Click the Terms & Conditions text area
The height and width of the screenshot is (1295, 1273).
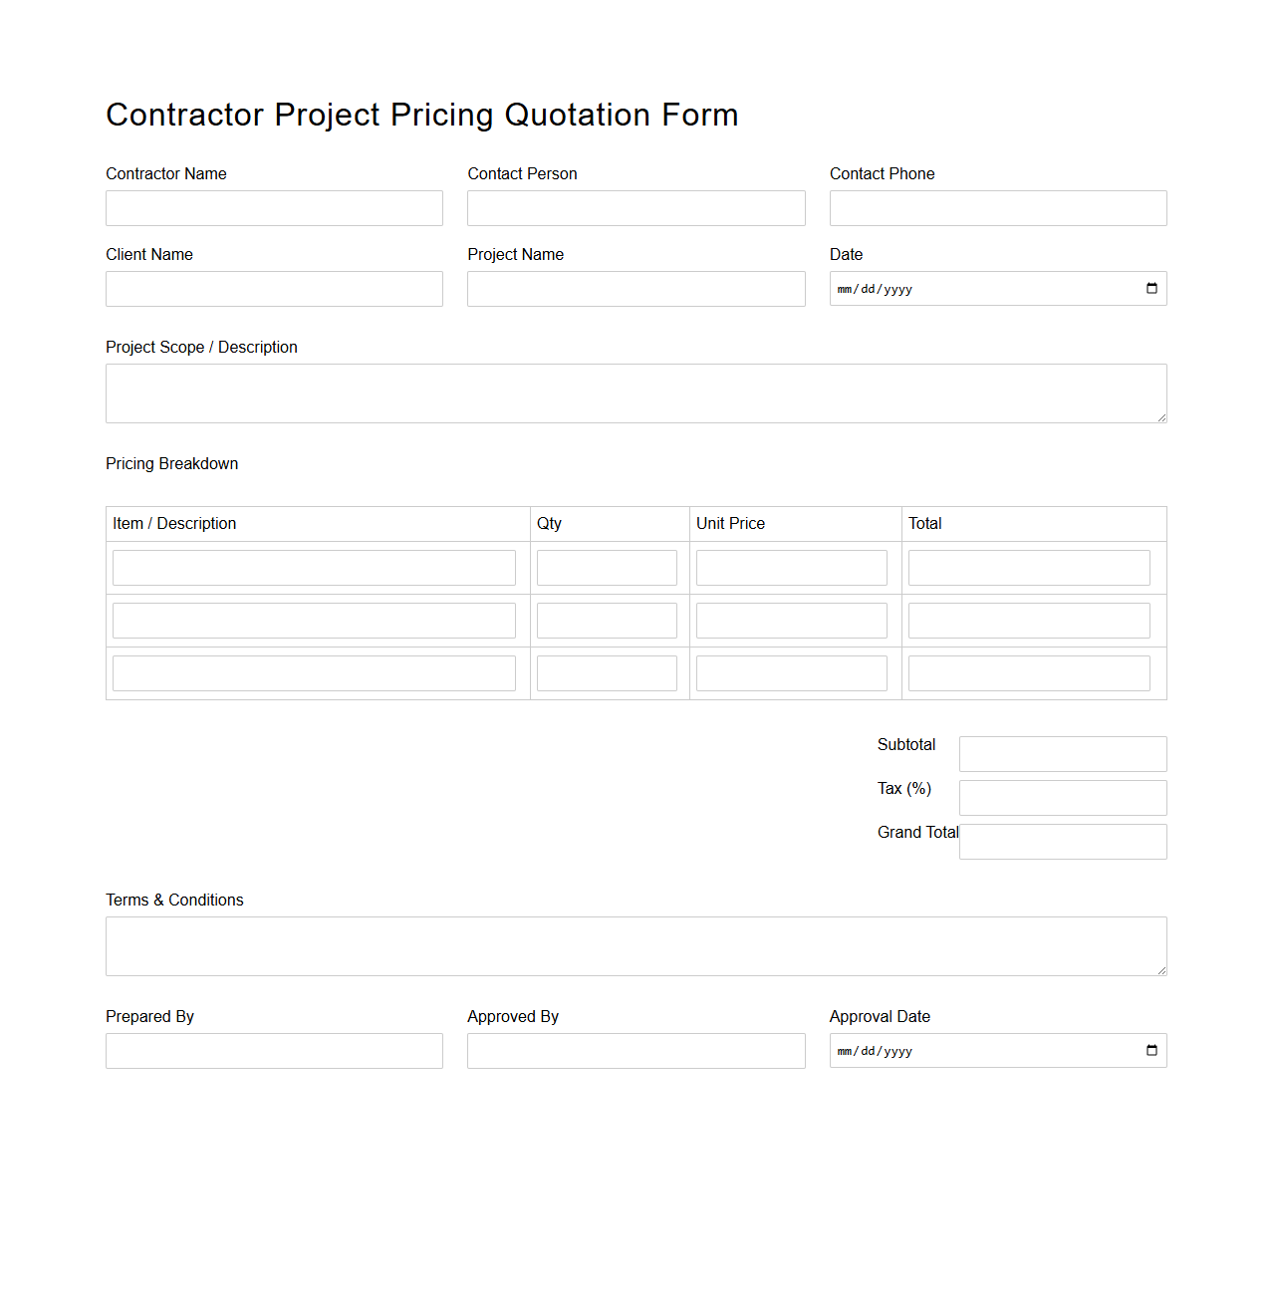[x=636, y=945]
